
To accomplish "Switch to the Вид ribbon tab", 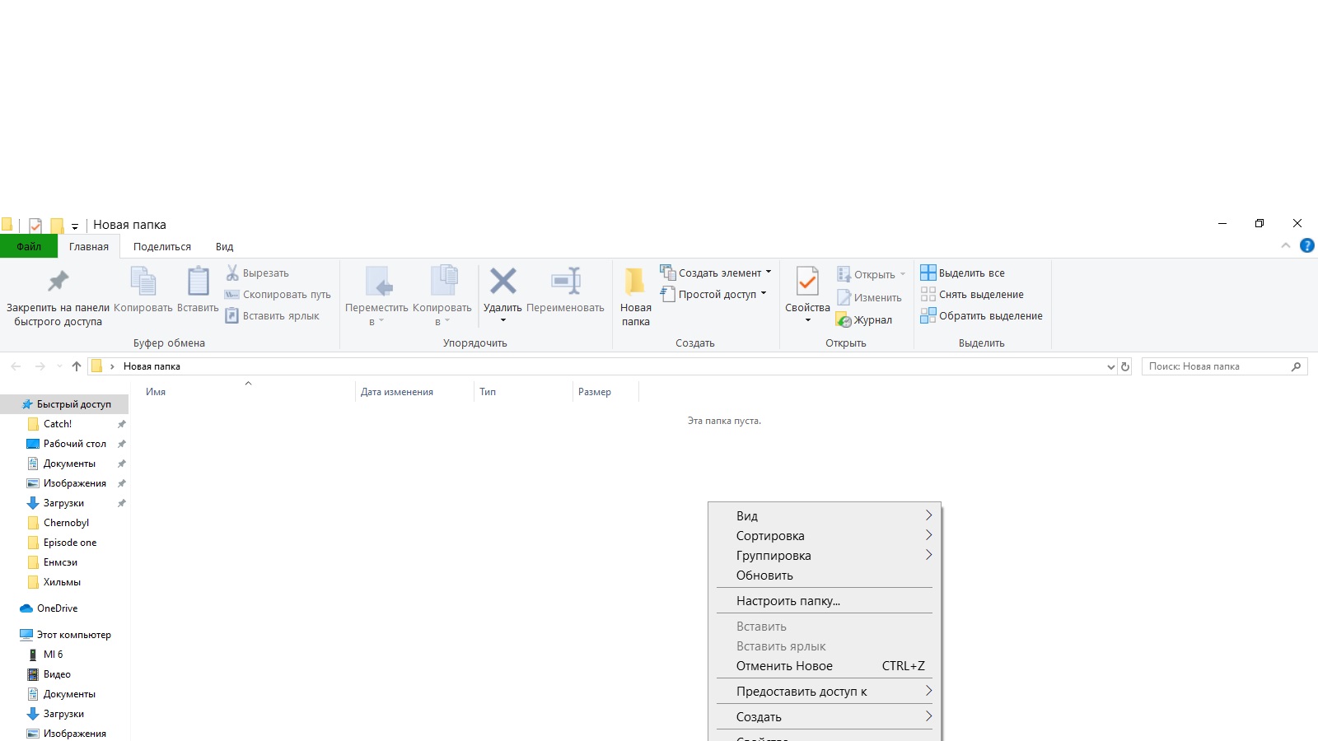I will coord(225,246).
